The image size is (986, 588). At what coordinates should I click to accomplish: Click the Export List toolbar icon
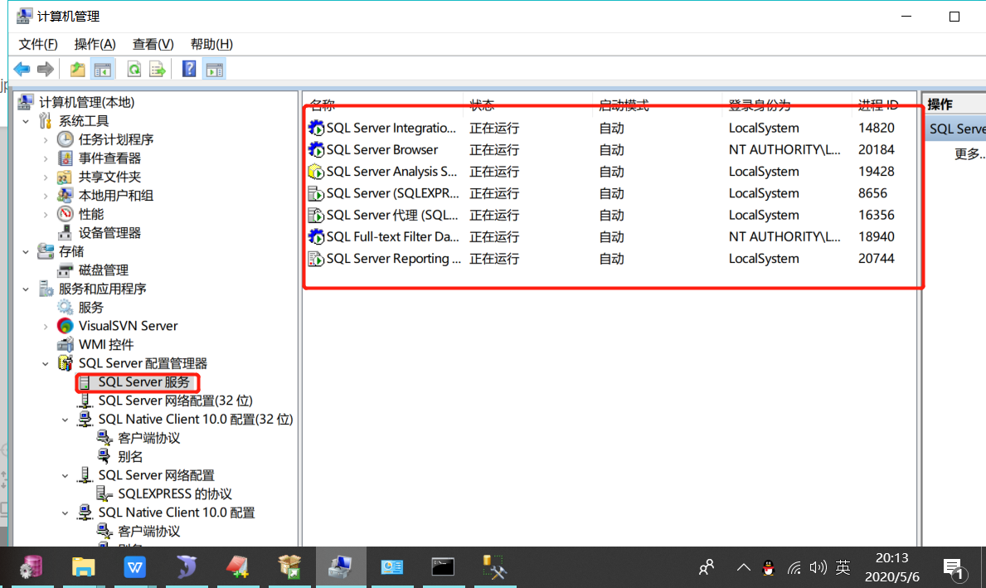pyautogui.click(x=158, y=69)
